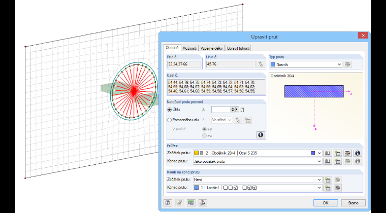Select the x-z plane radio button
Viewport: 386px width, 213px height.
pos(204,135)
